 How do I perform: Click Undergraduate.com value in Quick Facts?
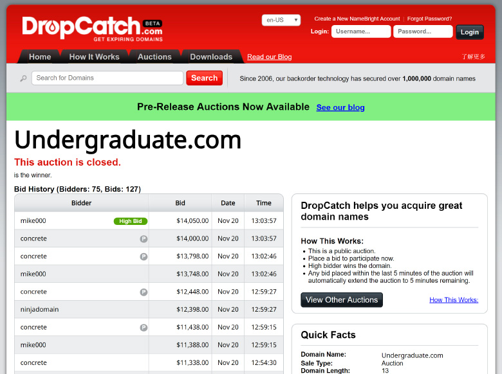[413, 355]
